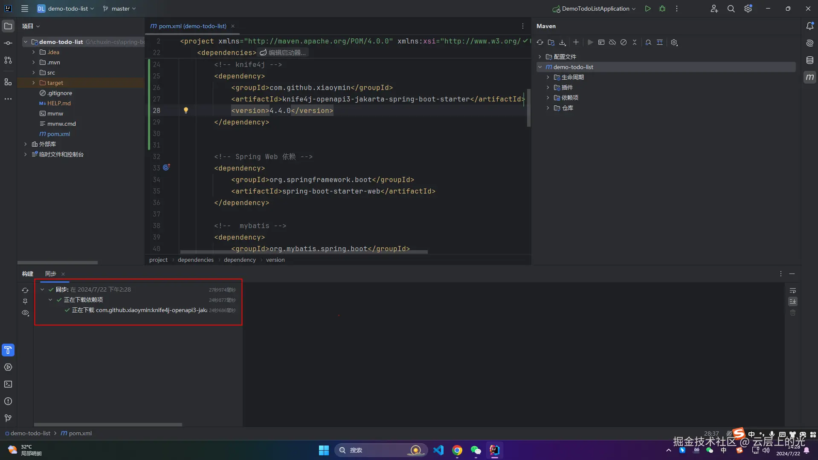
Task: Open DemoTodoListApplication run configuration dropdown
Action: 594,9
